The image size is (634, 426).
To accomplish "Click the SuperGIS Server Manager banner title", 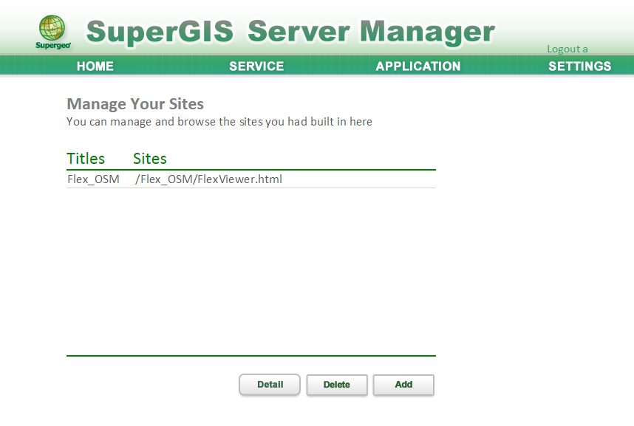I will pyautogui.click(x=290, y=32).
